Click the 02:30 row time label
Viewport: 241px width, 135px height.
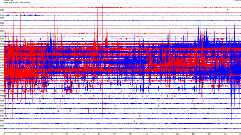(x=2, y=20)
